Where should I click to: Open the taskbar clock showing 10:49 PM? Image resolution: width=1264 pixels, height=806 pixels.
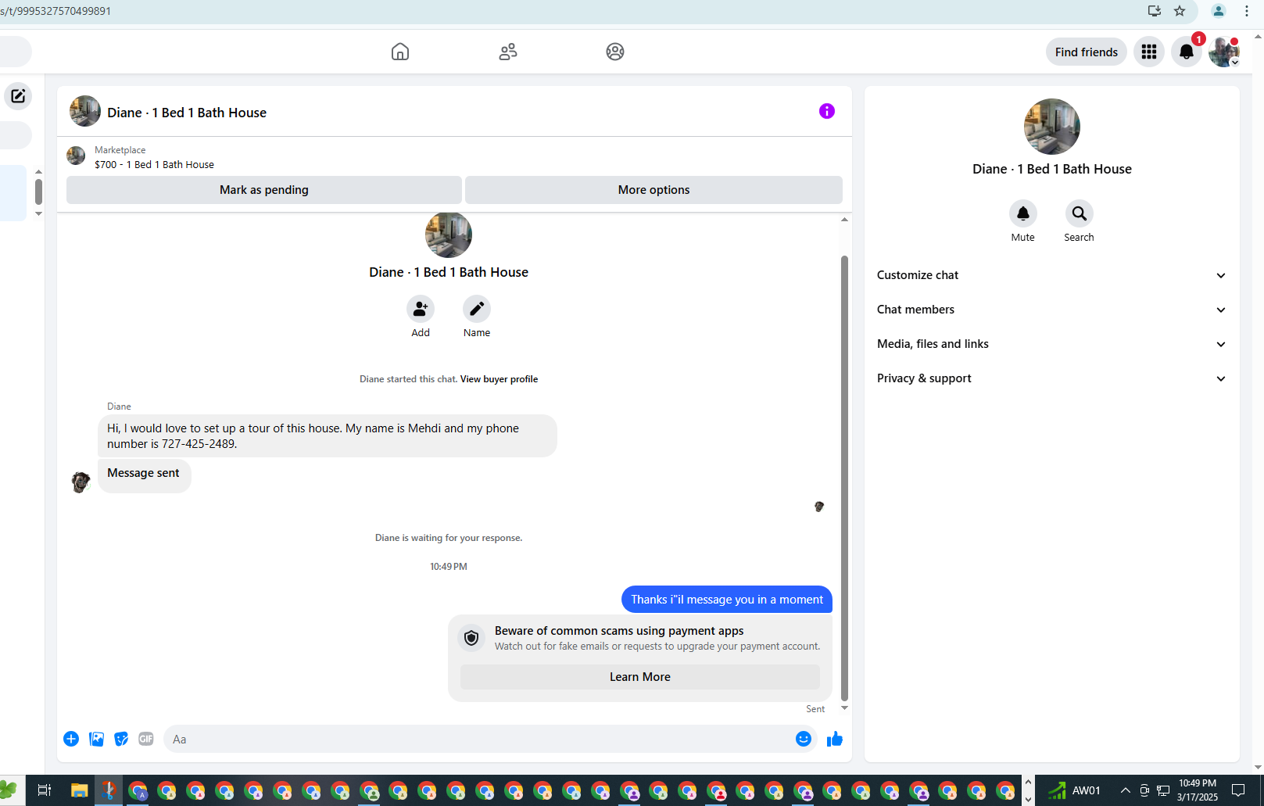coord(1198,790)
